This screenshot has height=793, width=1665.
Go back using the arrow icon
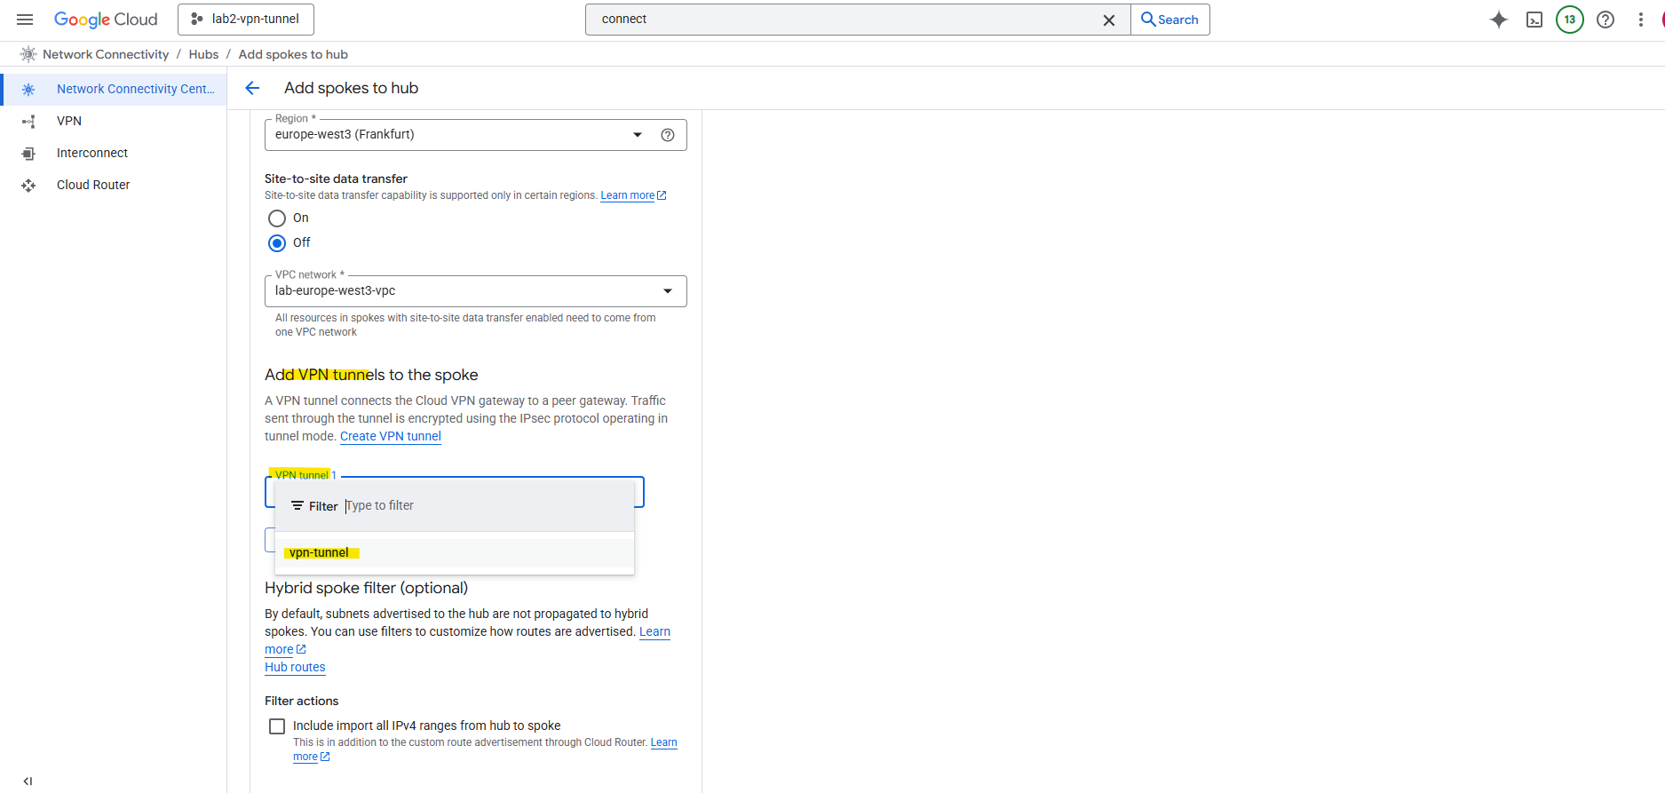[252, 88]
